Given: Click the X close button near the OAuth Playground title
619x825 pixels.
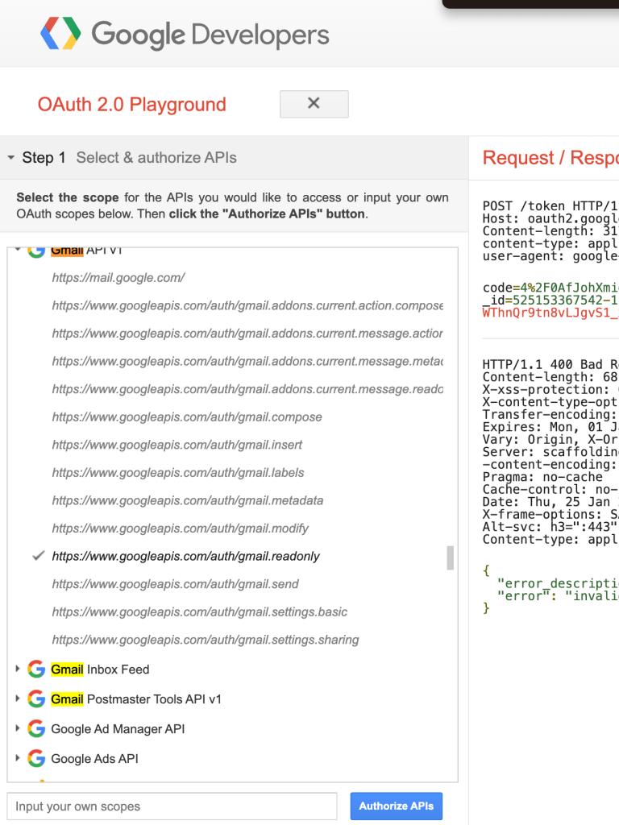Looking at the screenshot, I should pos(314,104).
